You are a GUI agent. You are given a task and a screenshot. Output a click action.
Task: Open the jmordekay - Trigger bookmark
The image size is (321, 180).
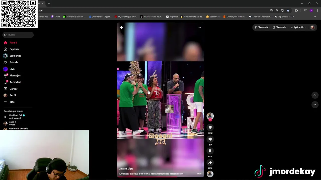[x=100, y=17]
